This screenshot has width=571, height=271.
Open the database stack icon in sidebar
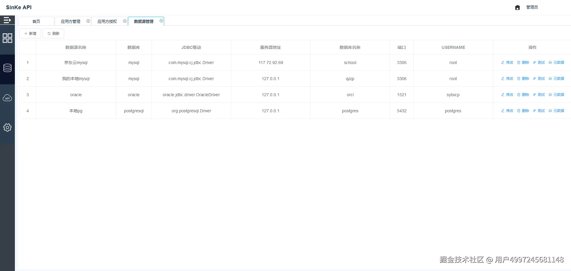point(7,68)
